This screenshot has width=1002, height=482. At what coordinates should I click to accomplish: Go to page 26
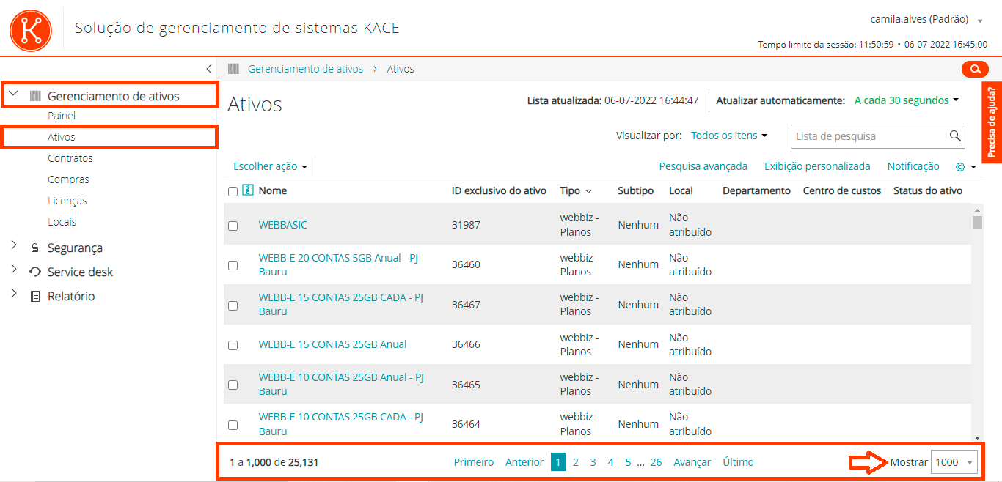(x=656, y=462)
